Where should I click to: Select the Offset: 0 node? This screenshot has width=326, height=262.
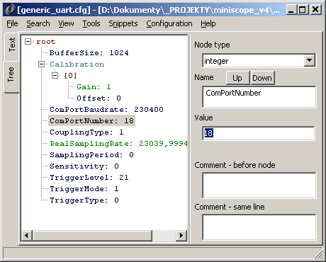tap(99, 98)
